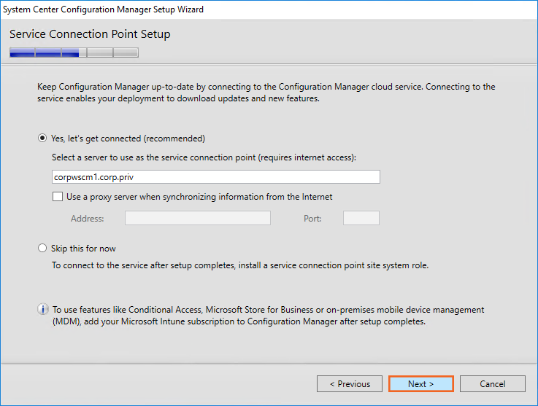
Task: Click the last empty progress bar segment
Action: pos(126,52)
